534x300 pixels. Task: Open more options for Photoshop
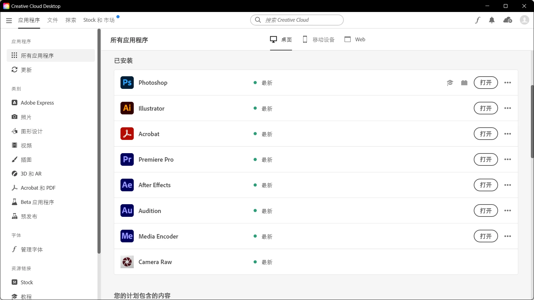click(508, 83)
